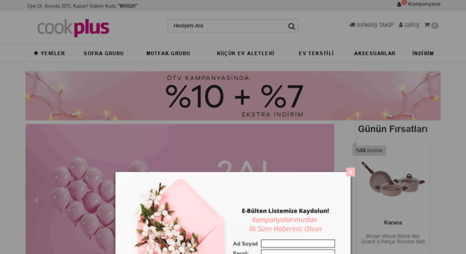This screenshot has height=254, width=466.
Task: Open the shopping cart icon
Action: point(427,25)
